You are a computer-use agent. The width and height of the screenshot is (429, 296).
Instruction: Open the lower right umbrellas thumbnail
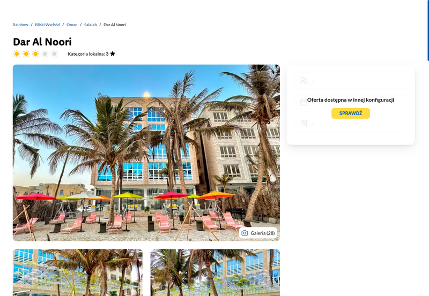215,272
